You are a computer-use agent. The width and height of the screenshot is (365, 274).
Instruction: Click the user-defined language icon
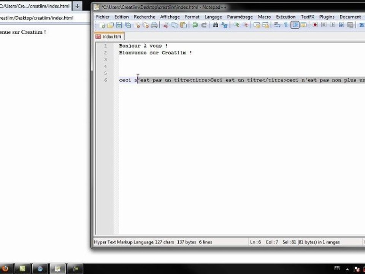tap(303, 25)
